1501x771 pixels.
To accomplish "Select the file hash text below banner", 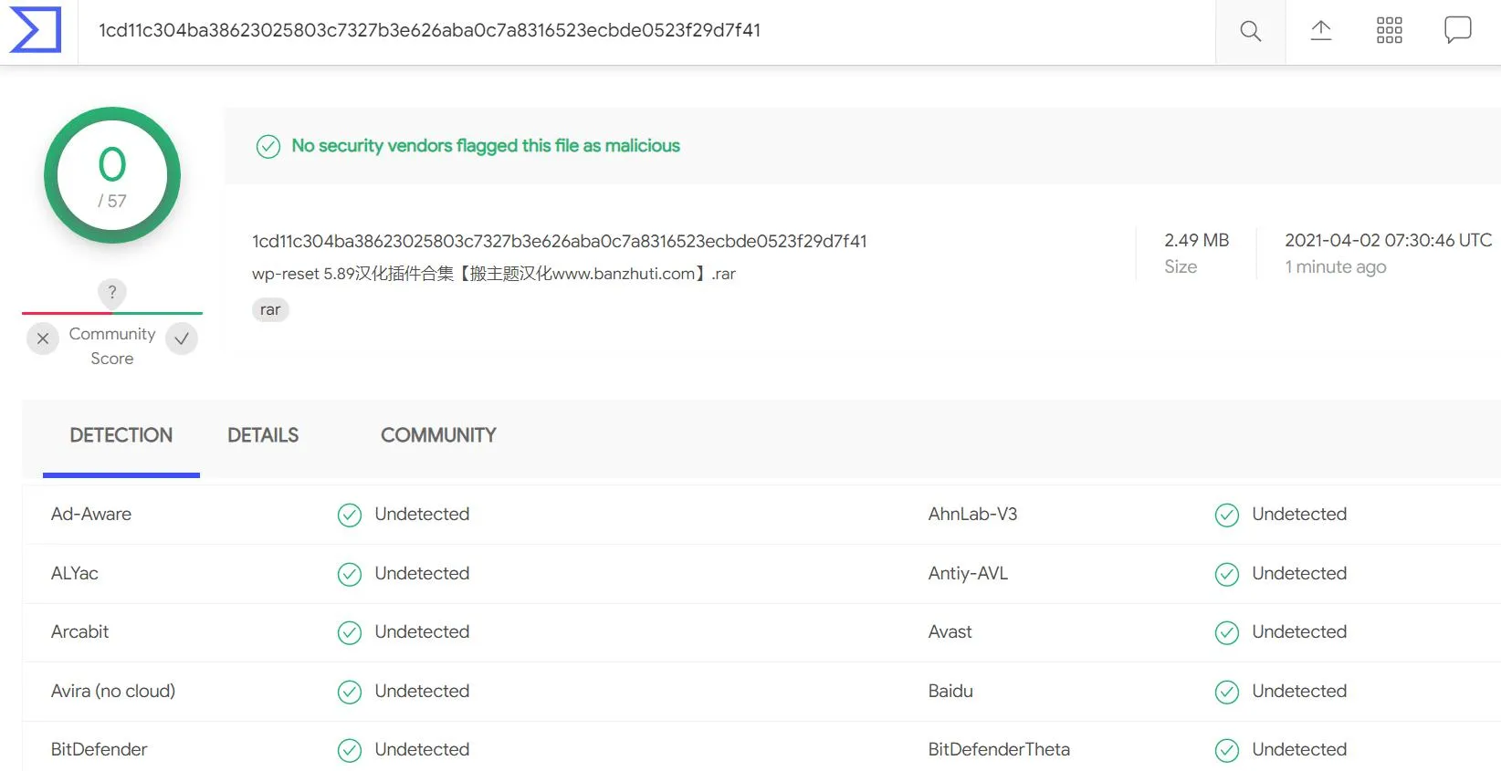I will 559,241.
